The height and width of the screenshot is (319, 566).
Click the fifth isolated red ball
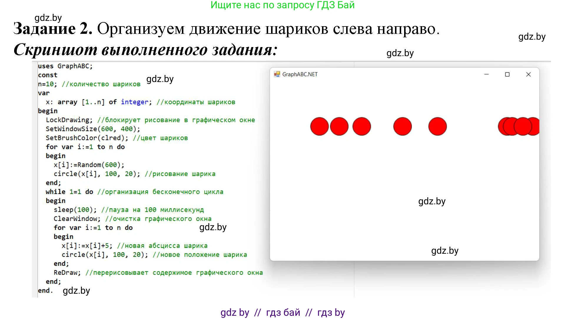(437, 126)
